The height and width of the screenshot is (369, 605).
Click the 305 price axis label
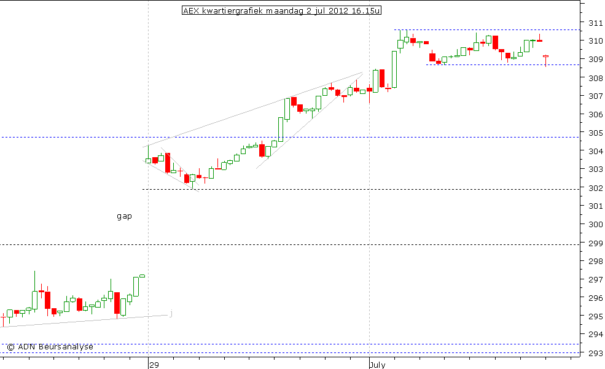595,133
